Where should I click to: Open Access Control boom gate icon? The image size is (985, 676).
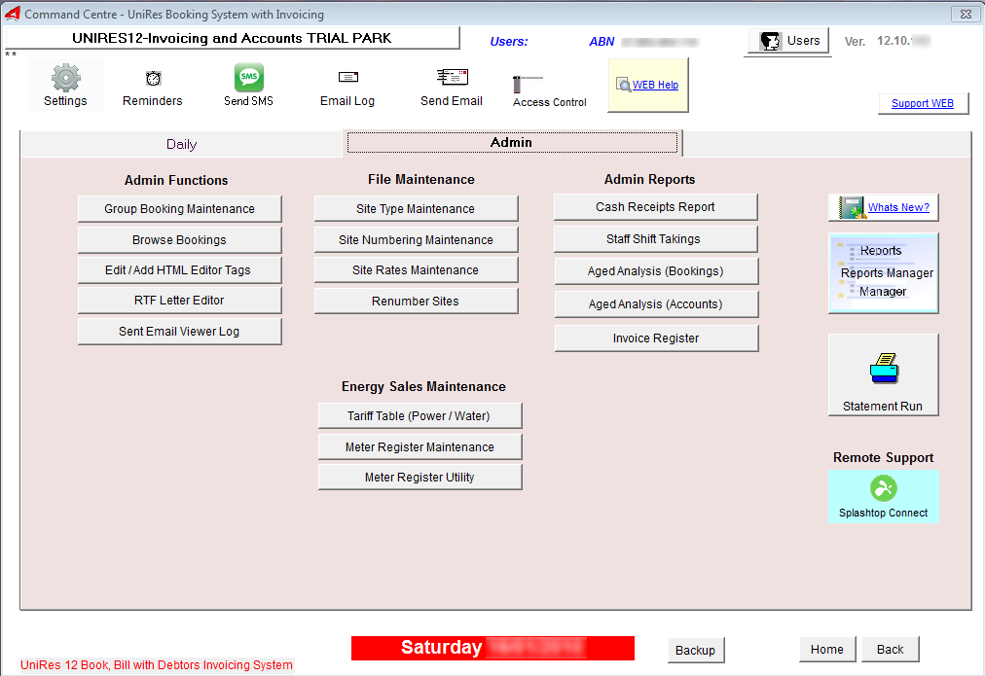coord(528,84)
